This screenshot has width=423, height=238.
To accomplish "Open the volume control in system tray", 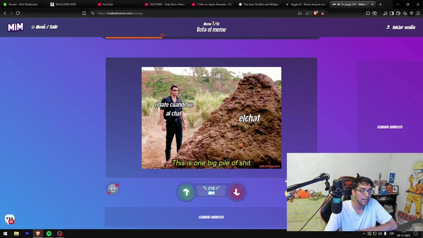I will pyautogui.click(x=380, y=234).
